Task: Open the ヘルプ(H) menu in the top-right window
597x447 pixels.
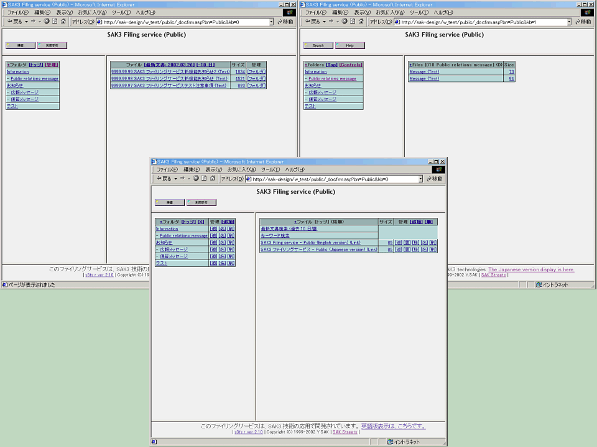Action: [443, 12]
